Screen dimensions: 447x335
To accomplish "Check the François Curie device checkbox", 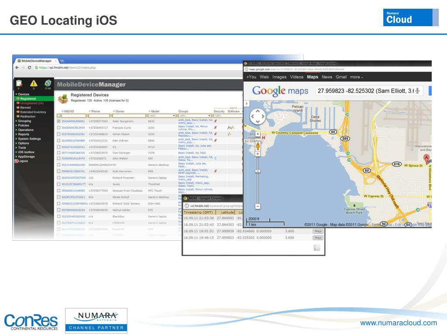I will click(59, 128).
